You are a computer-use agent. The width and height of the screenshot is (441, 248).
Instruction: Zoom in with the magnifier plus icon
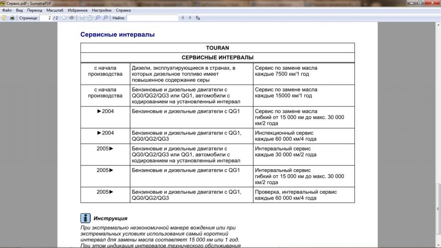pyautogui.click(x=106, y=18)
